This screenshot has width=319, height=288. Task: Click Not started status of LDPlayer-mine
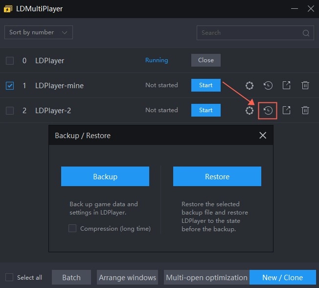point(161,85)
